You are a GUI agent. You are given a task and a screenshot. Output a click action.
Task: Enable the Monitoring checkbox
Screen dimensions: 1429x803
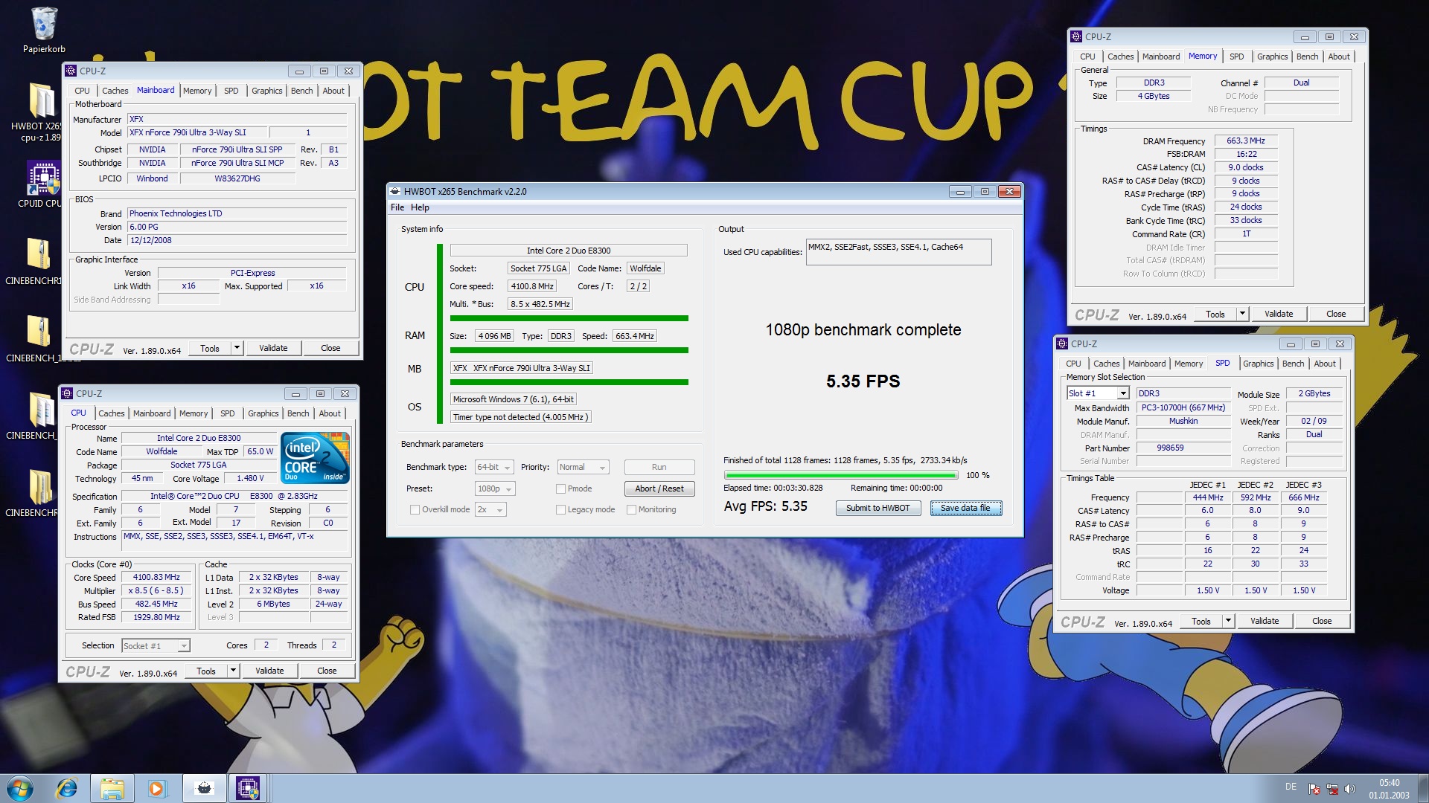[631, 509]
